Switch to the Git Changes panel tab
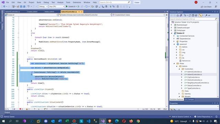The image size is (220, 124). [189, 99]
